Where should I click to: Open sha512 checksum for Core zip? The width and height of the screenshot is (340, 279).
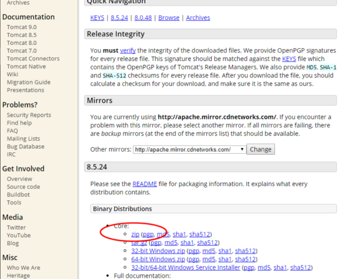click(x=200, y=234)
